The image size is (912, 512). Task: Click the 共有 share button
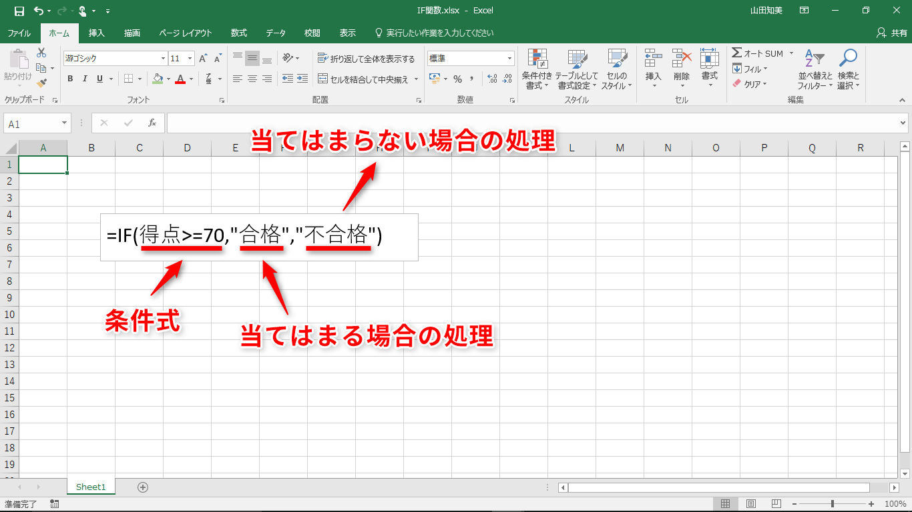point(892,33)
